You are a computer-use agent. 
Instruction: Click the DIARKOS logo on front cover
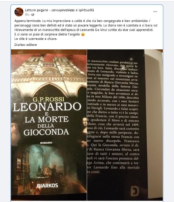point(48,186)
